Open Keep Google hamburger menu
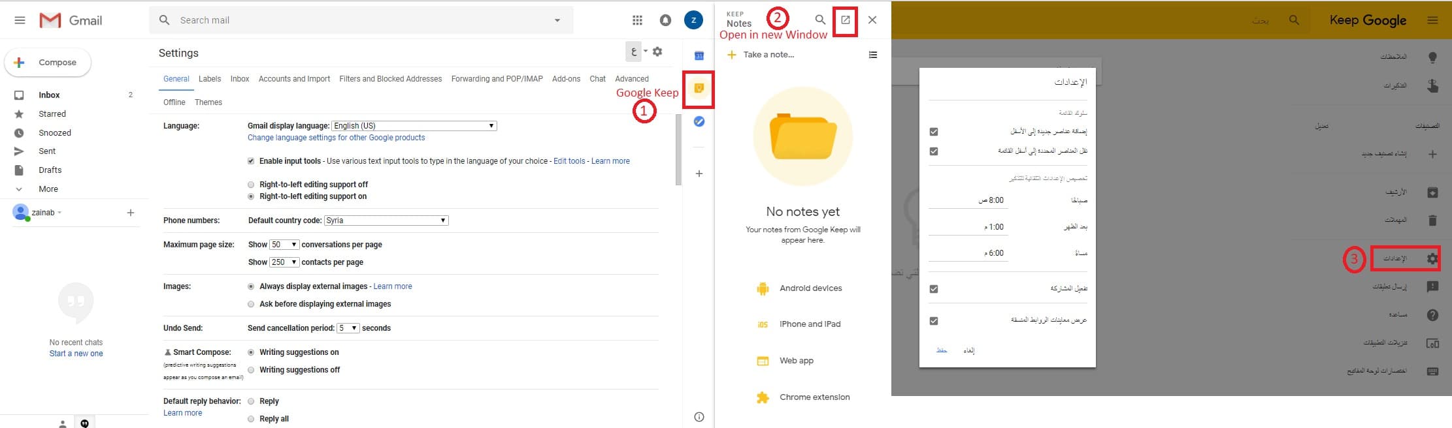Image resolution: width=1452 pixels, height=428 pixels. [1432, 20]
